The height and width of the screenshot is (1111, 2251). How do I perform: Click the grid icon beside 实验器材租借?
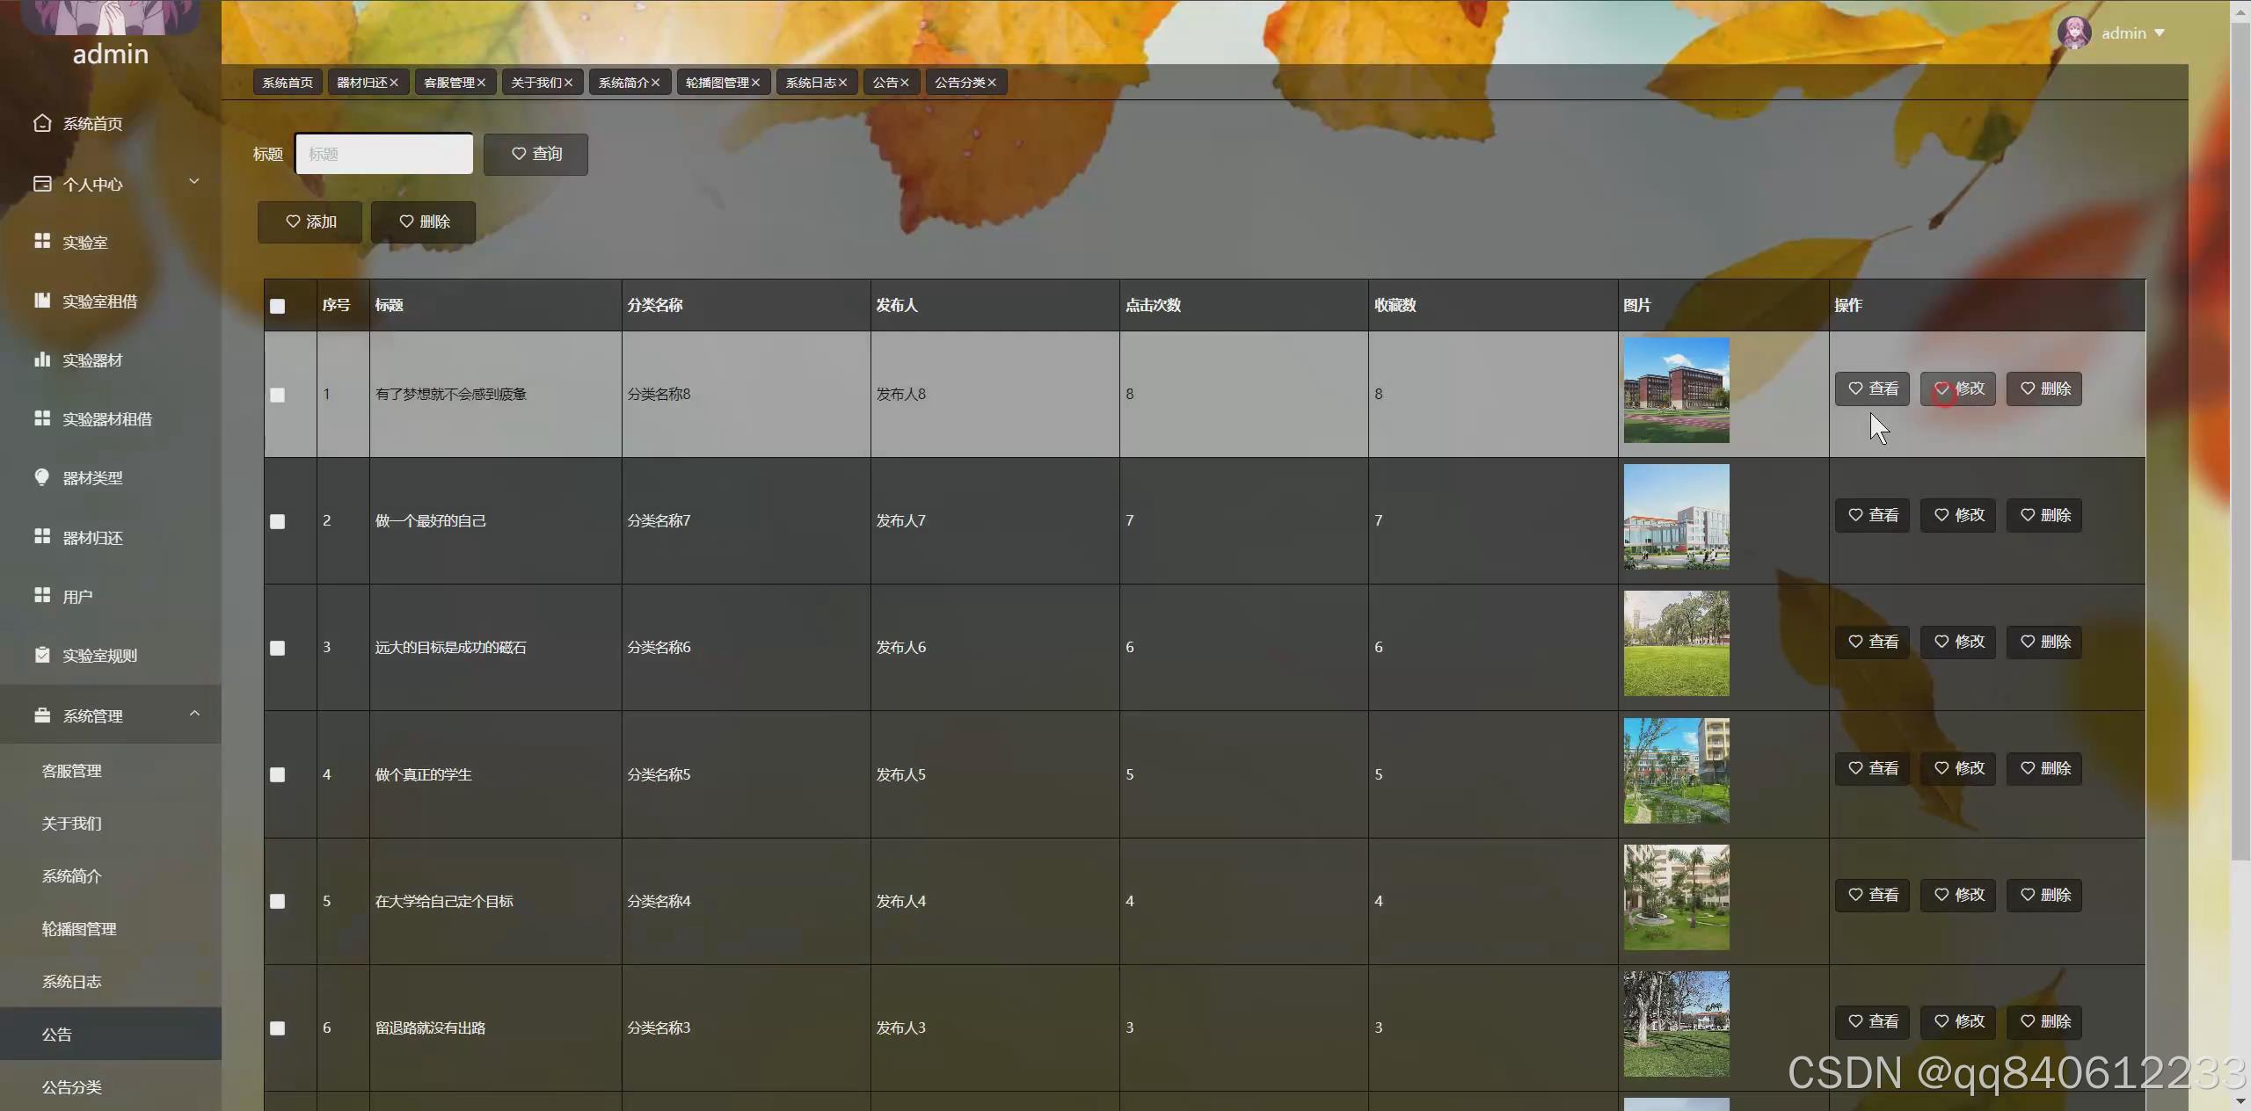[x=42, y=418]
